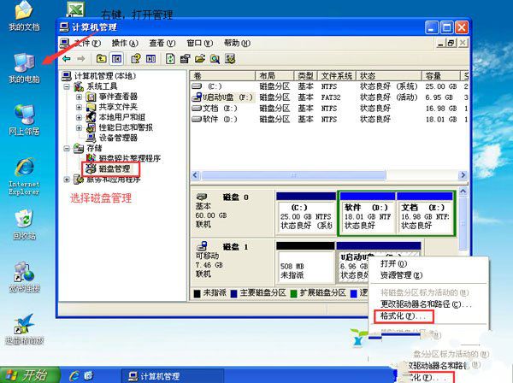Select 磁盘管理 in the left tree
The height and width of the screenshot is (383, 513).
point(115,168)
